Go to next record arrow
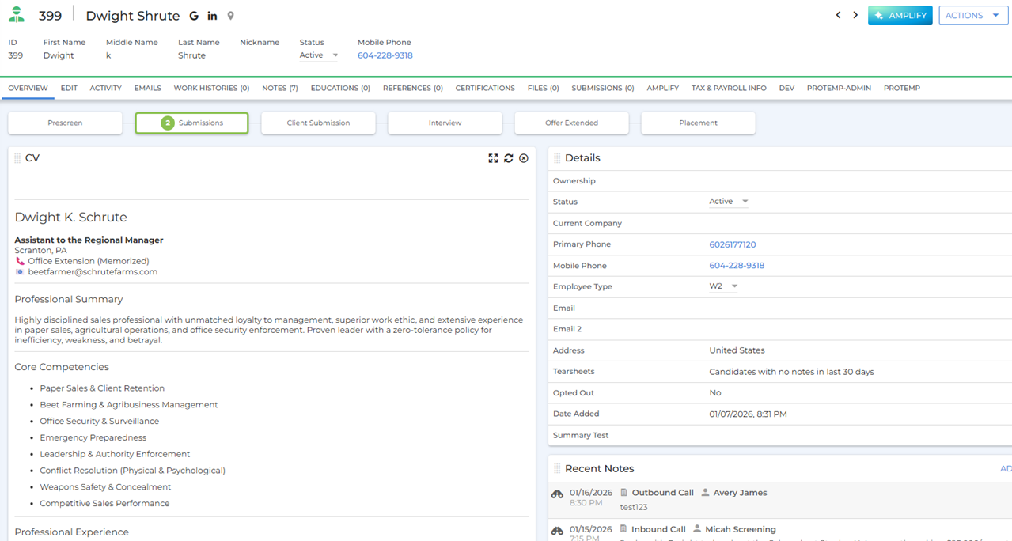 855,15
